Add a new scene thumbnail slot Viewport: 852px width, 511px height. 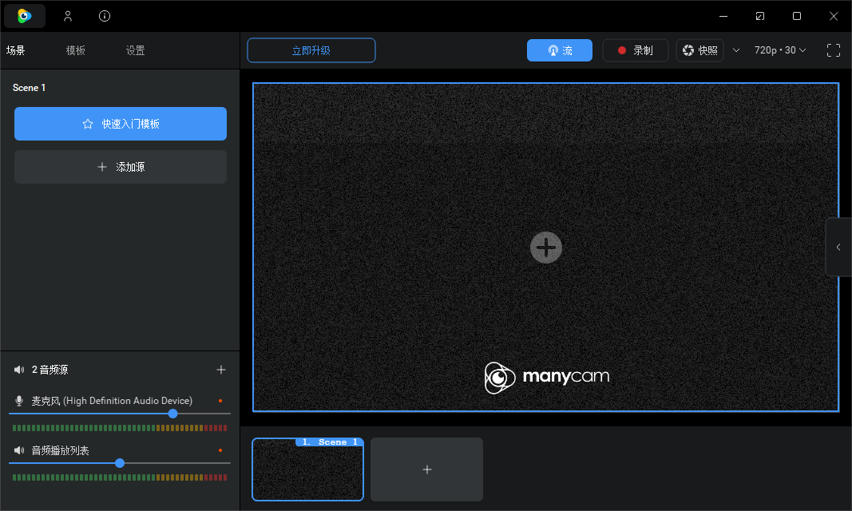[426, 469]
